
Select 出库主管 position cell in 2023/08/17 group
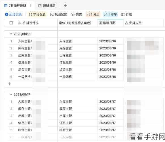click(x=77, y=116)
